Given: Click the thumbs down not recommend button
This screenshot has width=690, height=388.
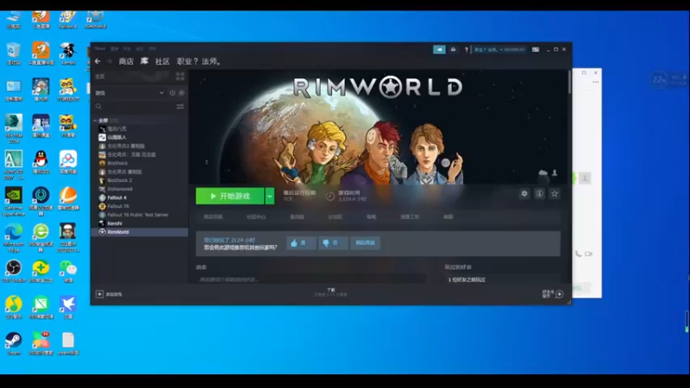Looking at the screenshot, I should pyautogui.click(x=333, y=243).
